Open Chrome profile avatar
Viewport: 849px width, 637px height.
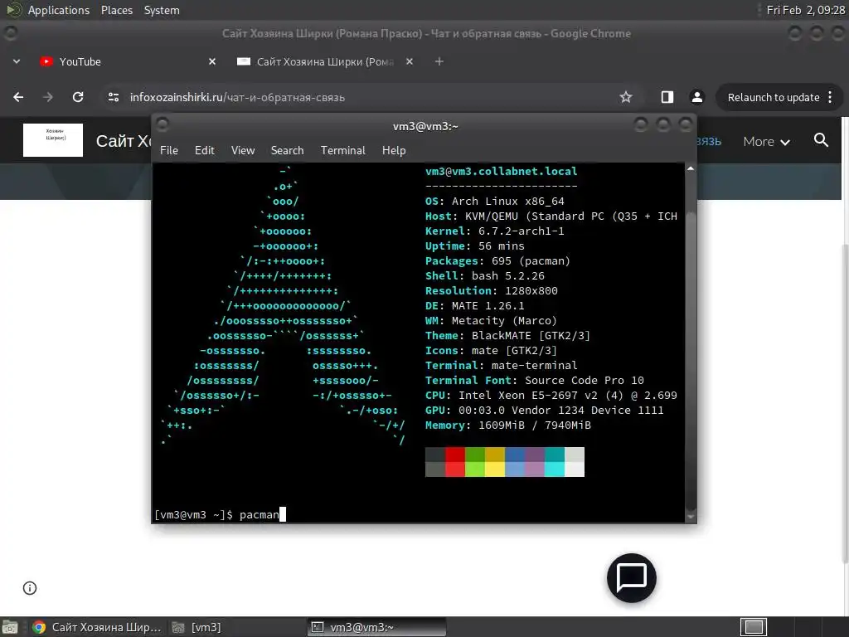[696, 97]
